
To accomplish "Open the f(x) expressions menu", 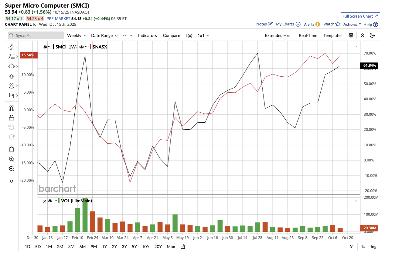I will pyautogui.click(x=189, y=35).
